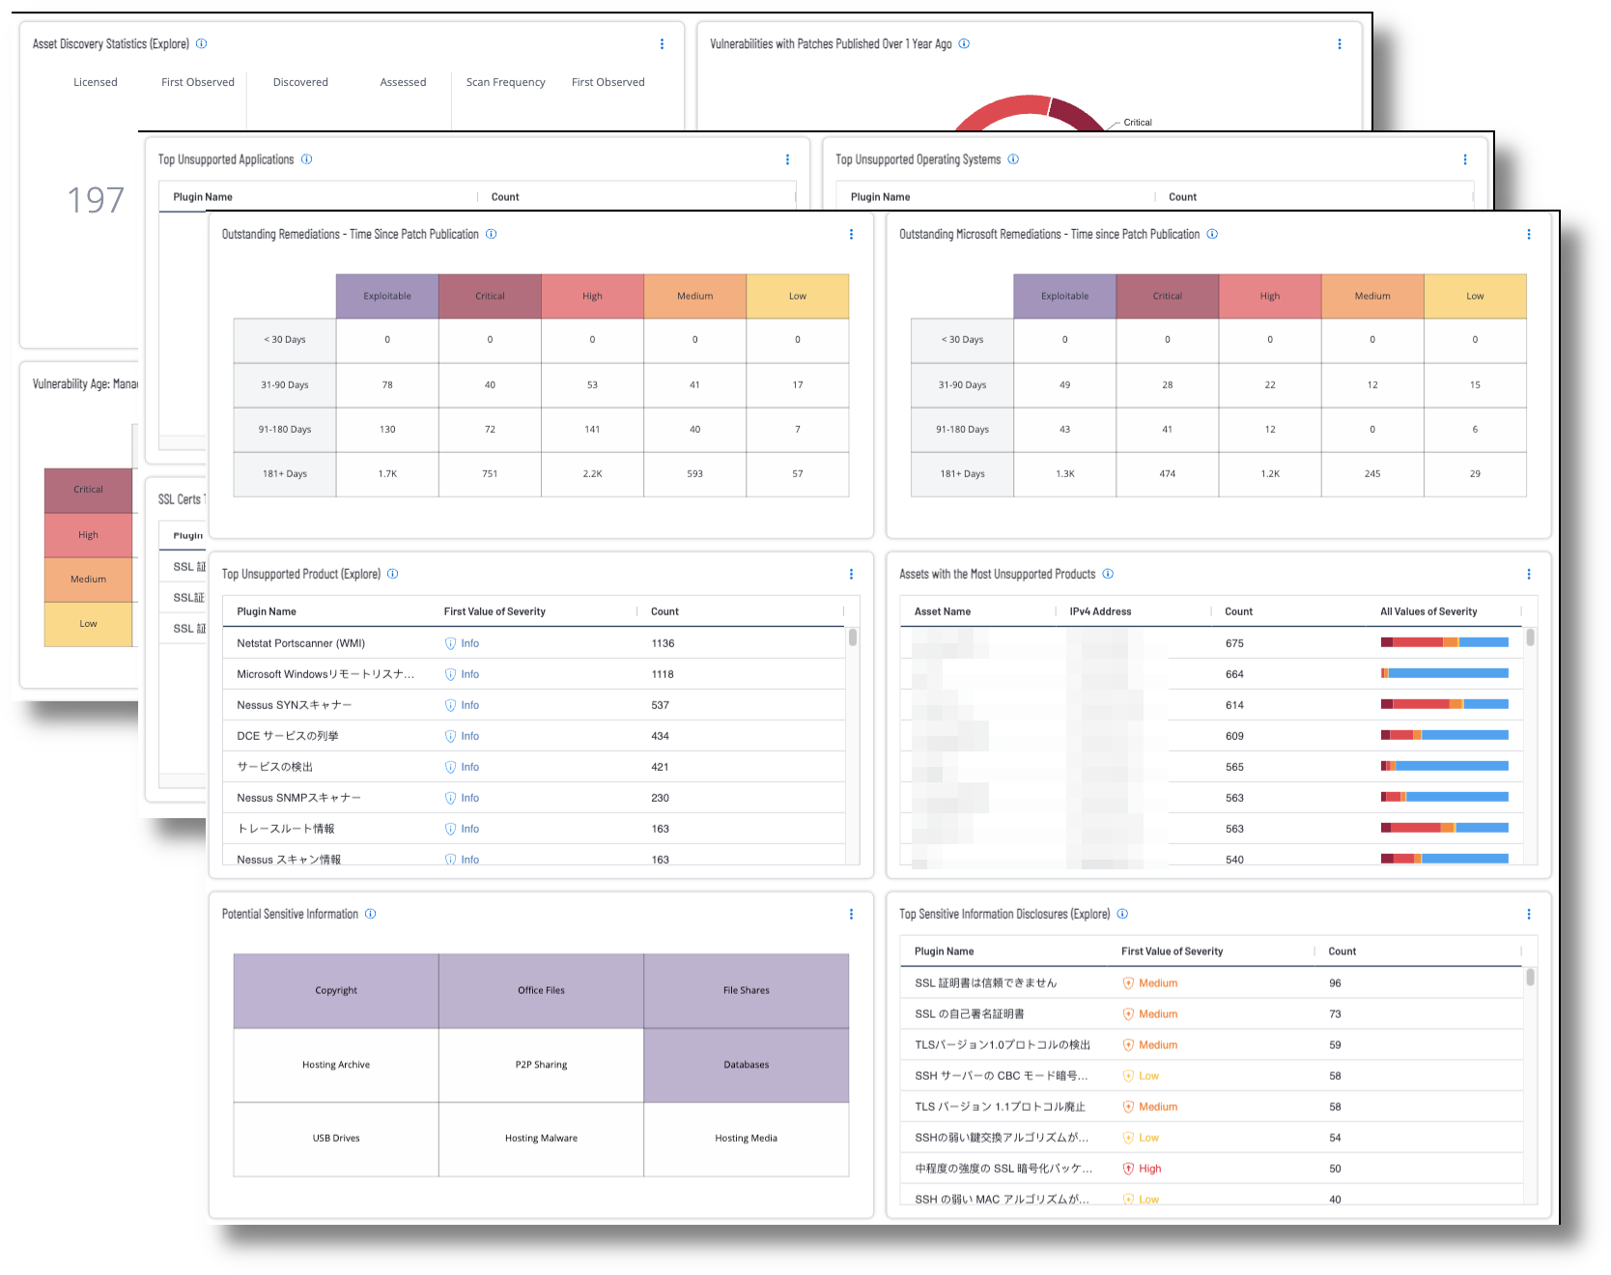Select the Databases tile in sensitive information matrix
The image size is (1611, 1275).
click(746, 1064)
